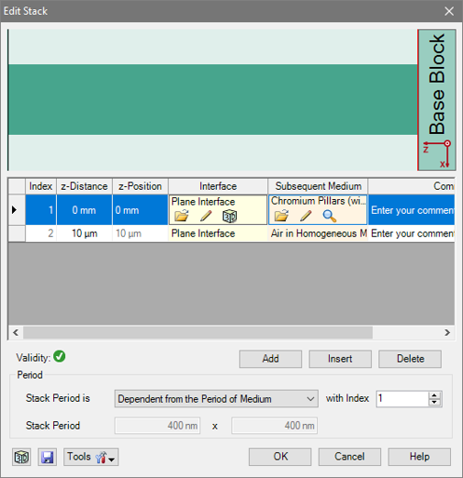Delete the selected stack row
The height and width of the screenshot is (478, 463).
(410, 359)
